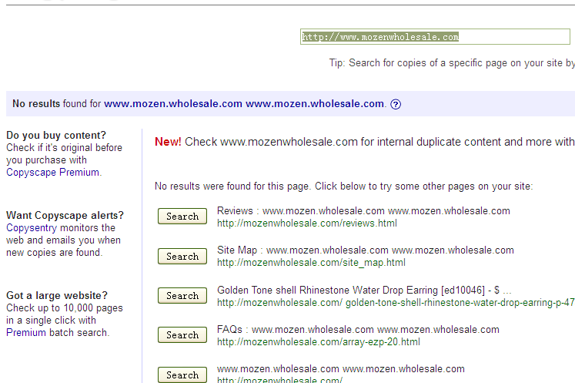Click the 'FAQs : www.mozen.wholesale.com' title
The image size is (575, 383).
click(358, 329)
